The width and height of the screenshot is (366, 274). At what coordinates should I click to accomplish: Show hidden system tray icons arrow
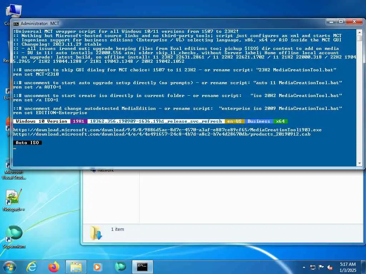coord(304,267)
